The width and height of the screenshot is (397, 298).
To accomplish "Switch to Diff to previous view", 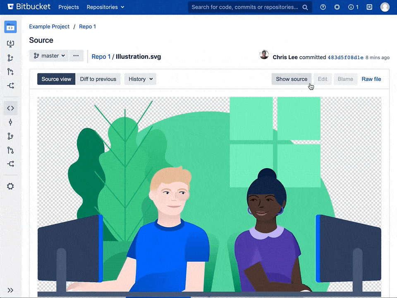I will (x=98, y=79).
